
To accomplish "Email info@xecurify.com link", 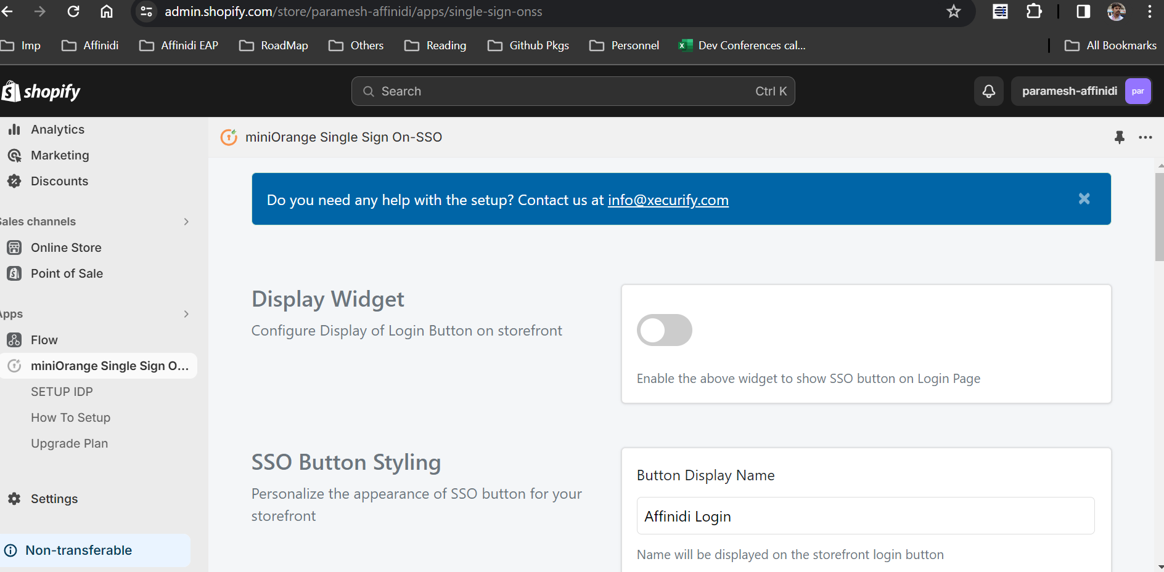I will (668, 200).
